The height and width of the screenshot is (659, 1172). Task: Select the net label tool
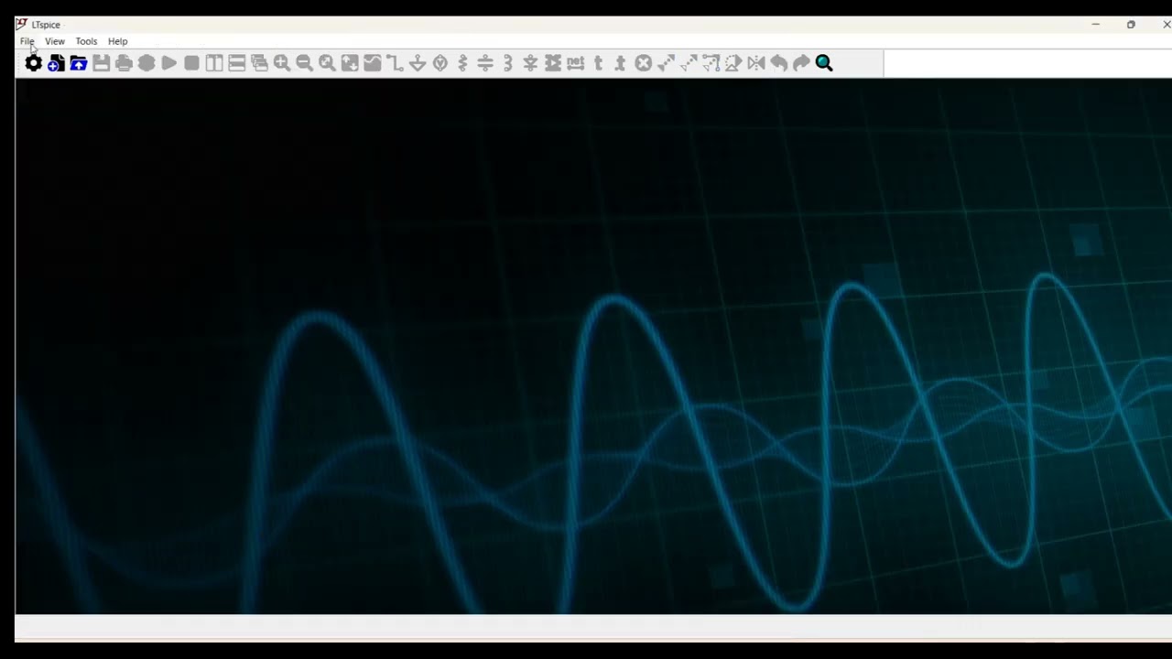575,63
